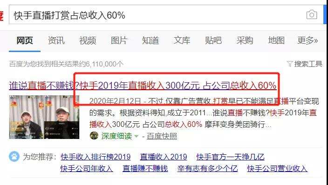Click suggestion 快手收入排行榜2019

click(96, 157)
